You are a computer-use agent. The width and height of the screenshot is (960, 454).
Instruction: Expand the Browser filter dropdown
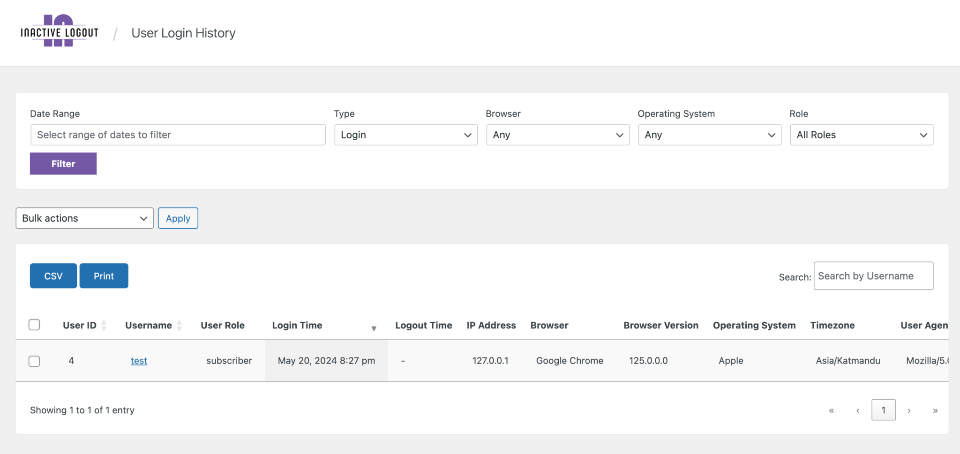click(x=558, y=135)
